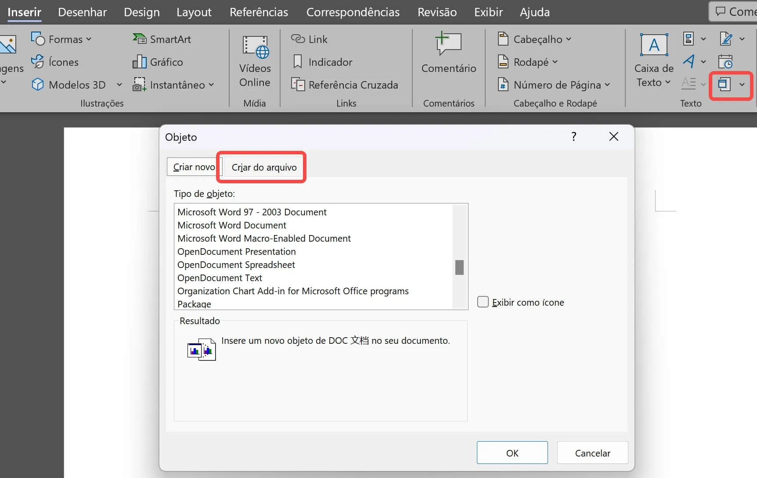Image resolution: width=757 pixels, height=478 pixels.
Task: Choose Microsoft Word Macro-Enabled Document
Action: [264, 238]
